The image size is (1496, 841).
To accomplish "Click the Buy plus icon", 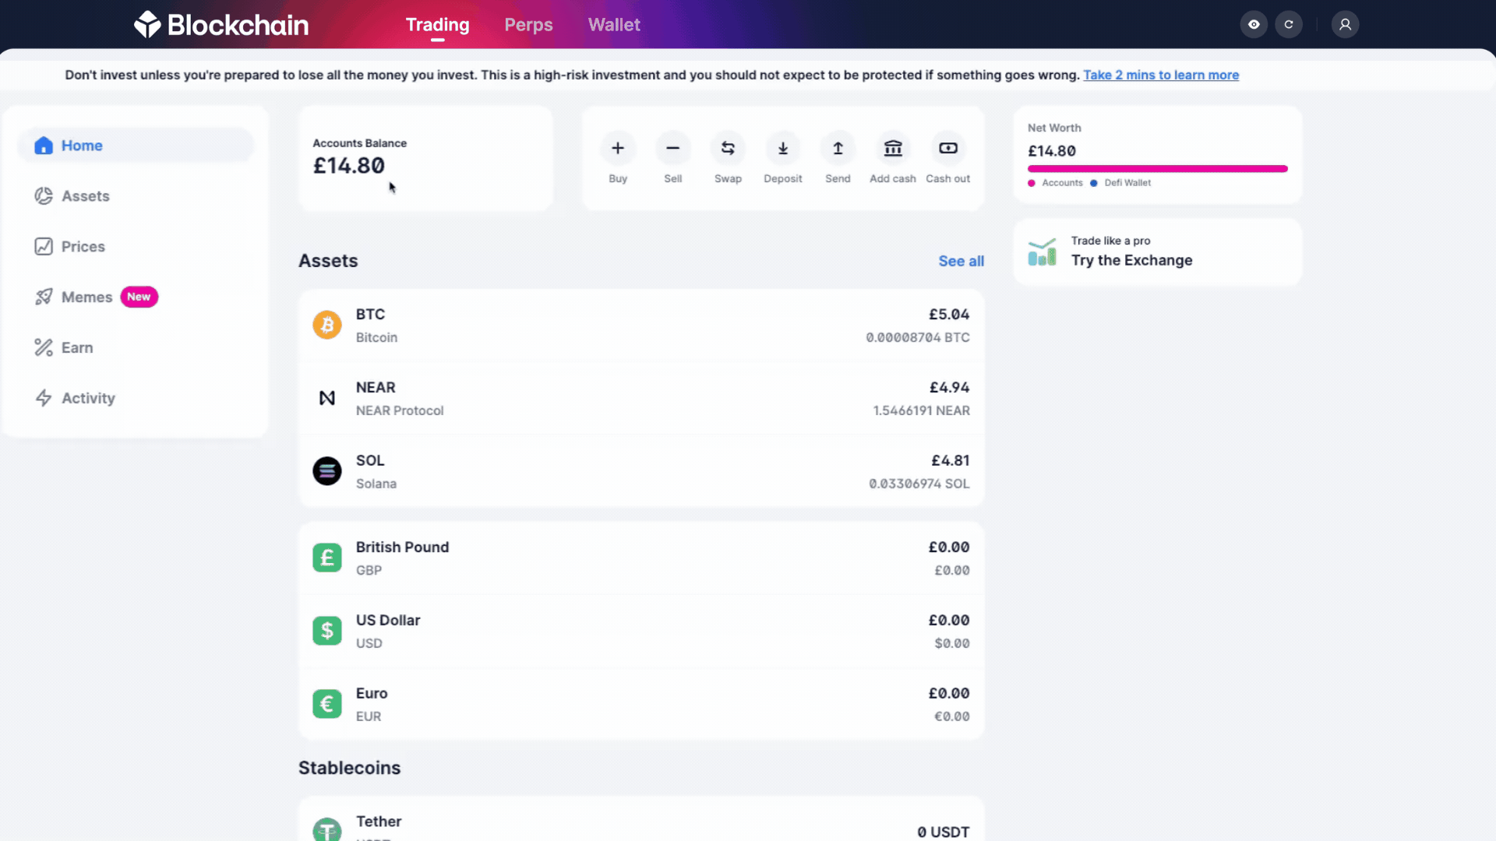I will (x=618, y=148).
